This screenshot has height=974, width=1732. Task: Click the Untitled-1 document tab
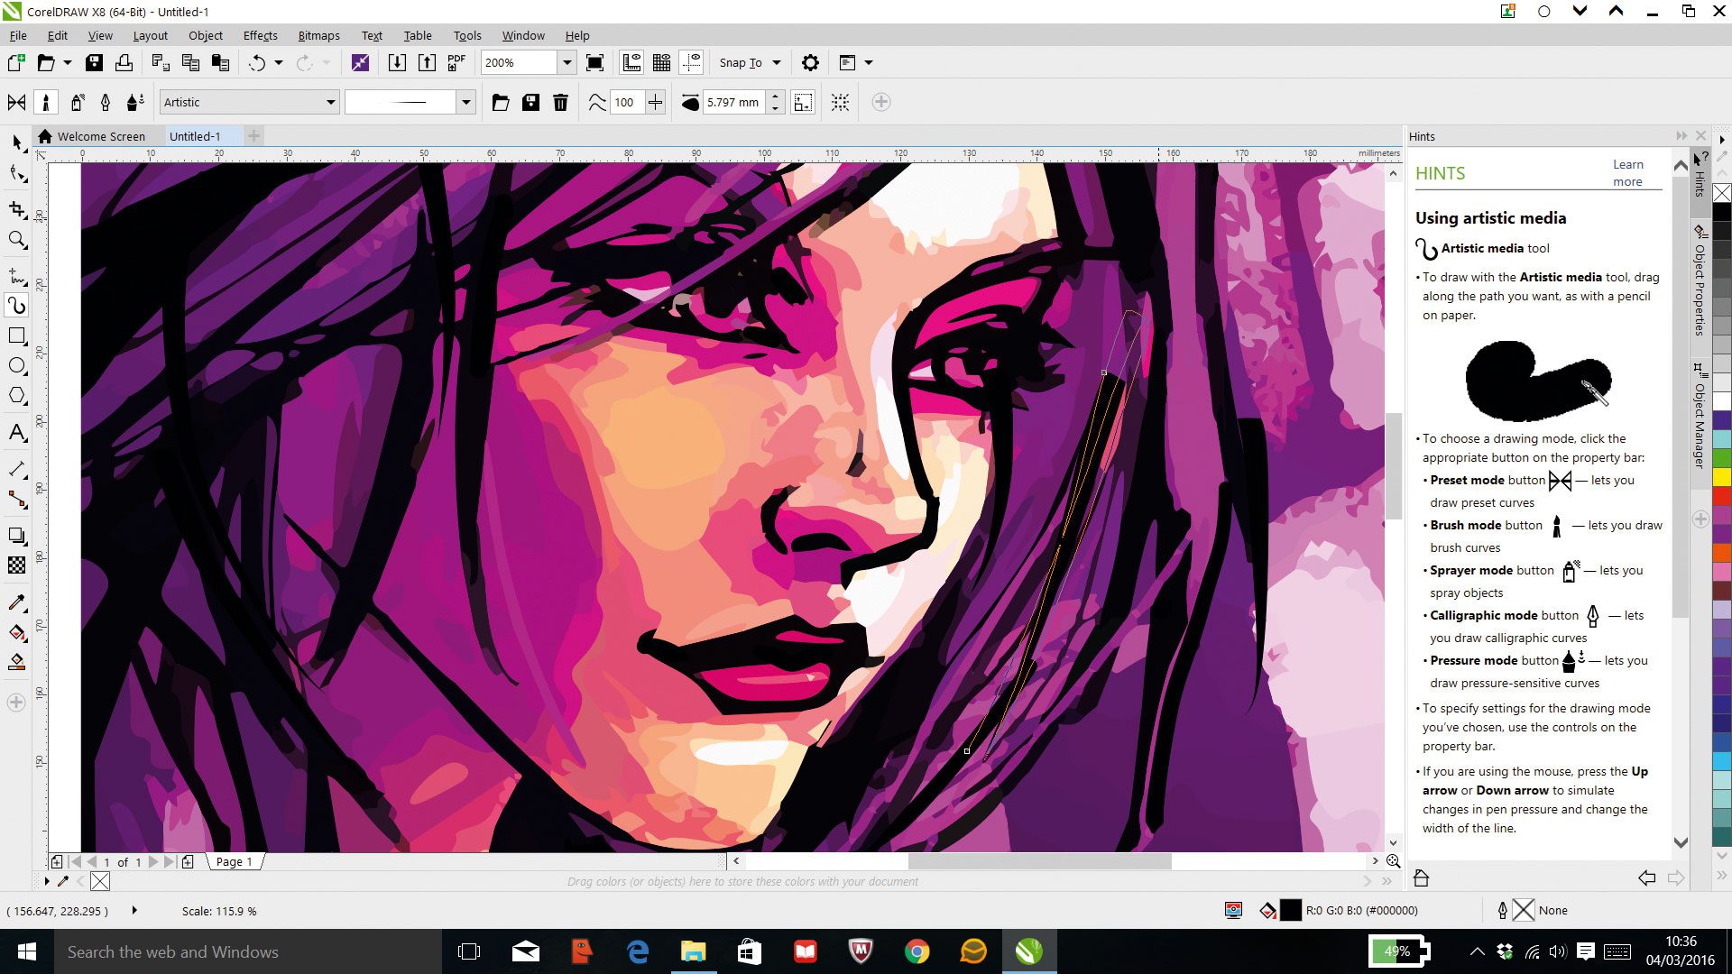click(x=195, y=135)
